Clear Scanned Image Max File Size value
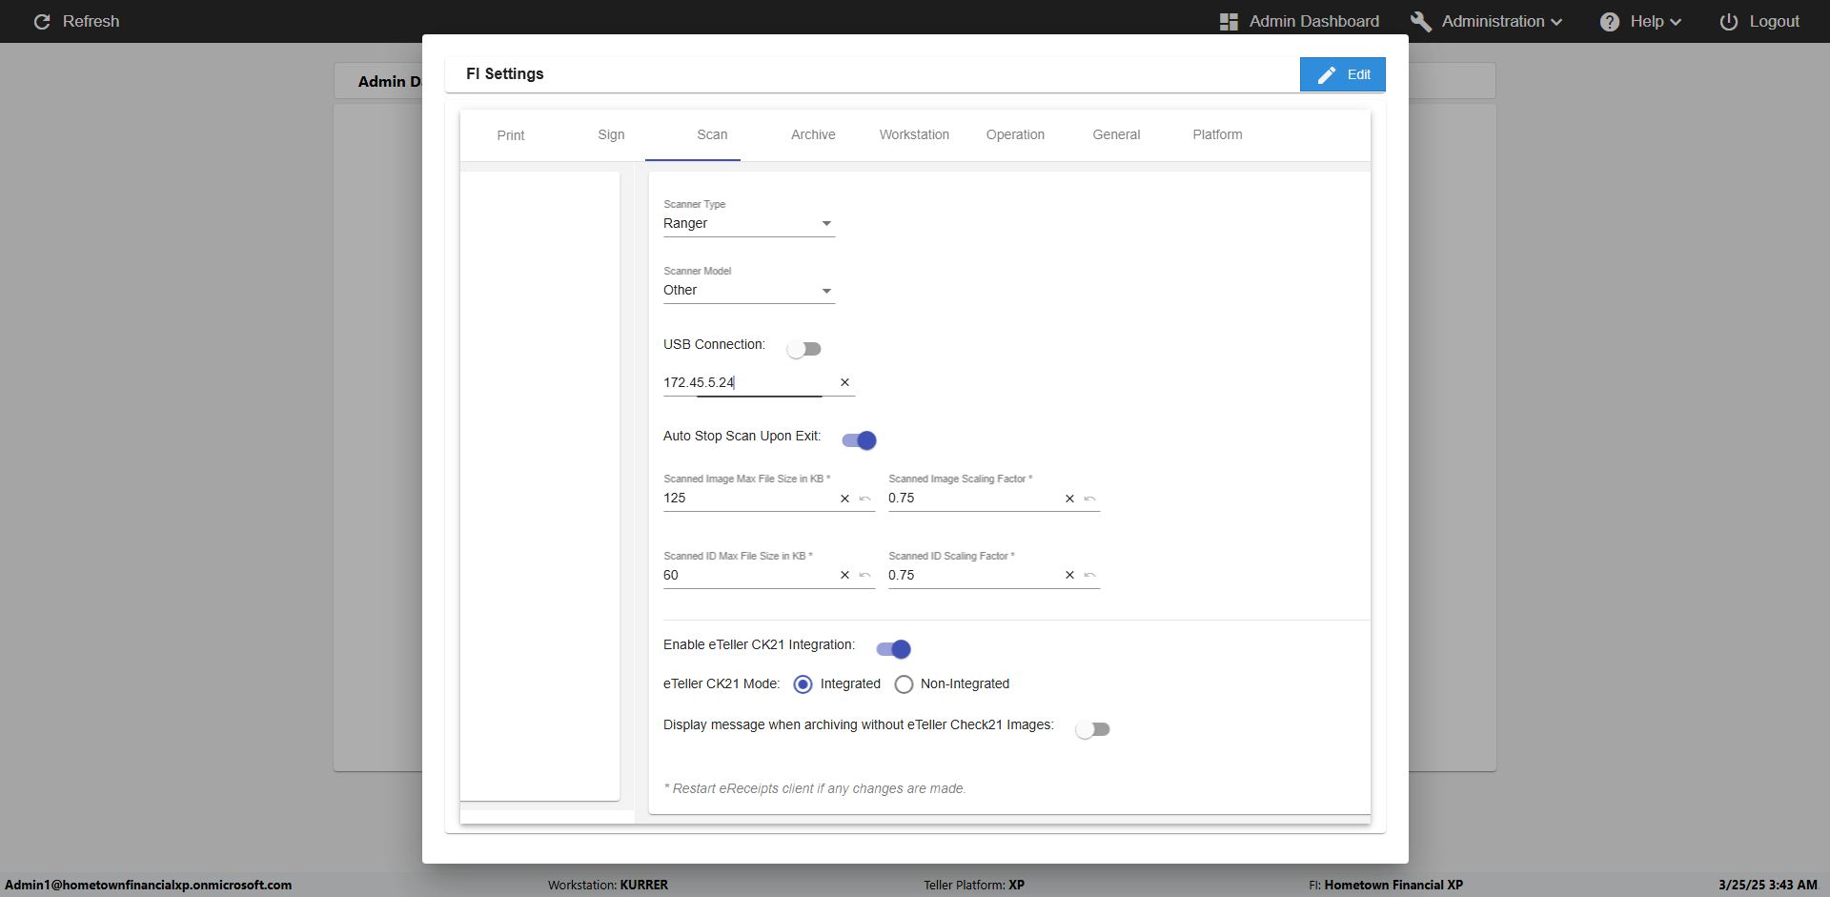1830x897 pixels. [x=844, y=499]
